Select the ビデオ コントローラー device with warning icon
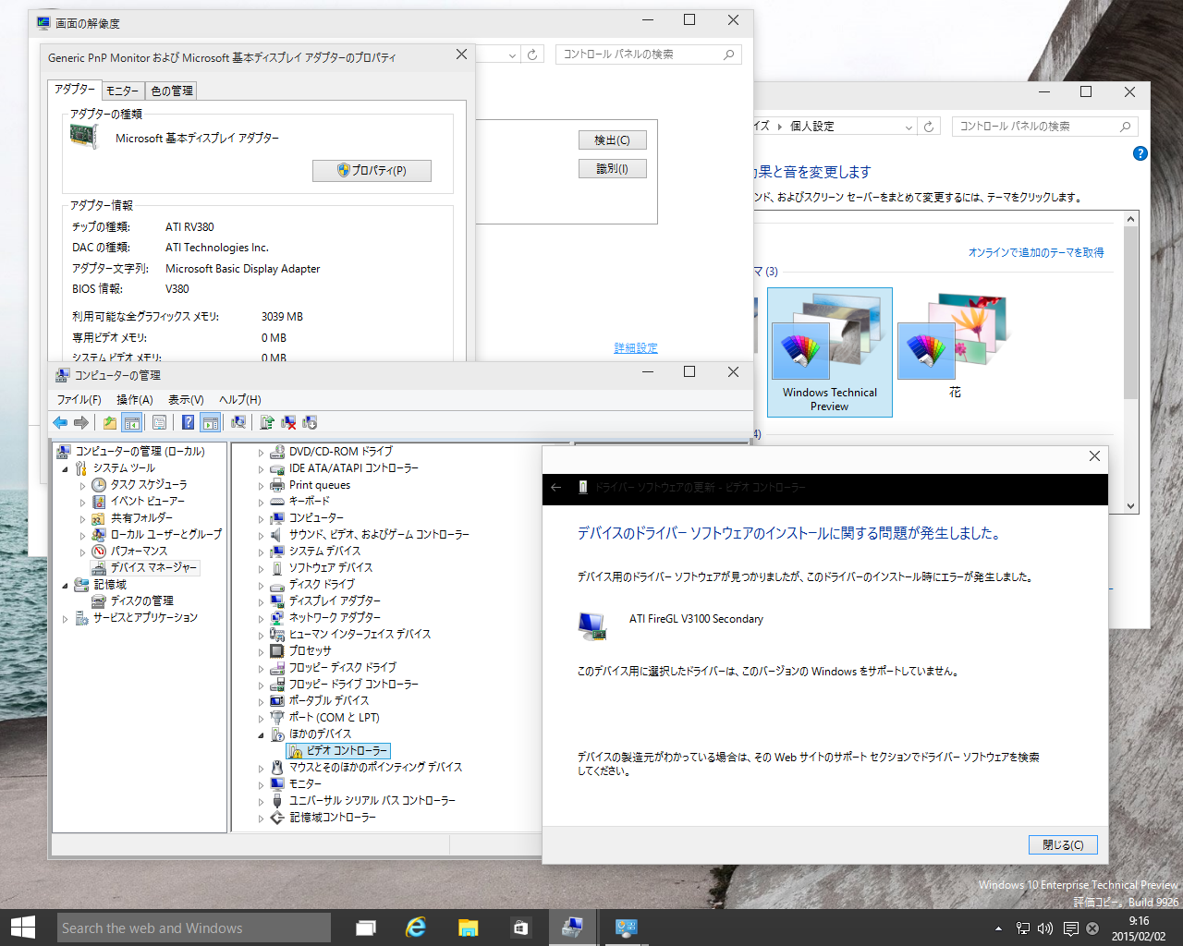Screen dimensions: 1183x946 (x=339, y=750)
